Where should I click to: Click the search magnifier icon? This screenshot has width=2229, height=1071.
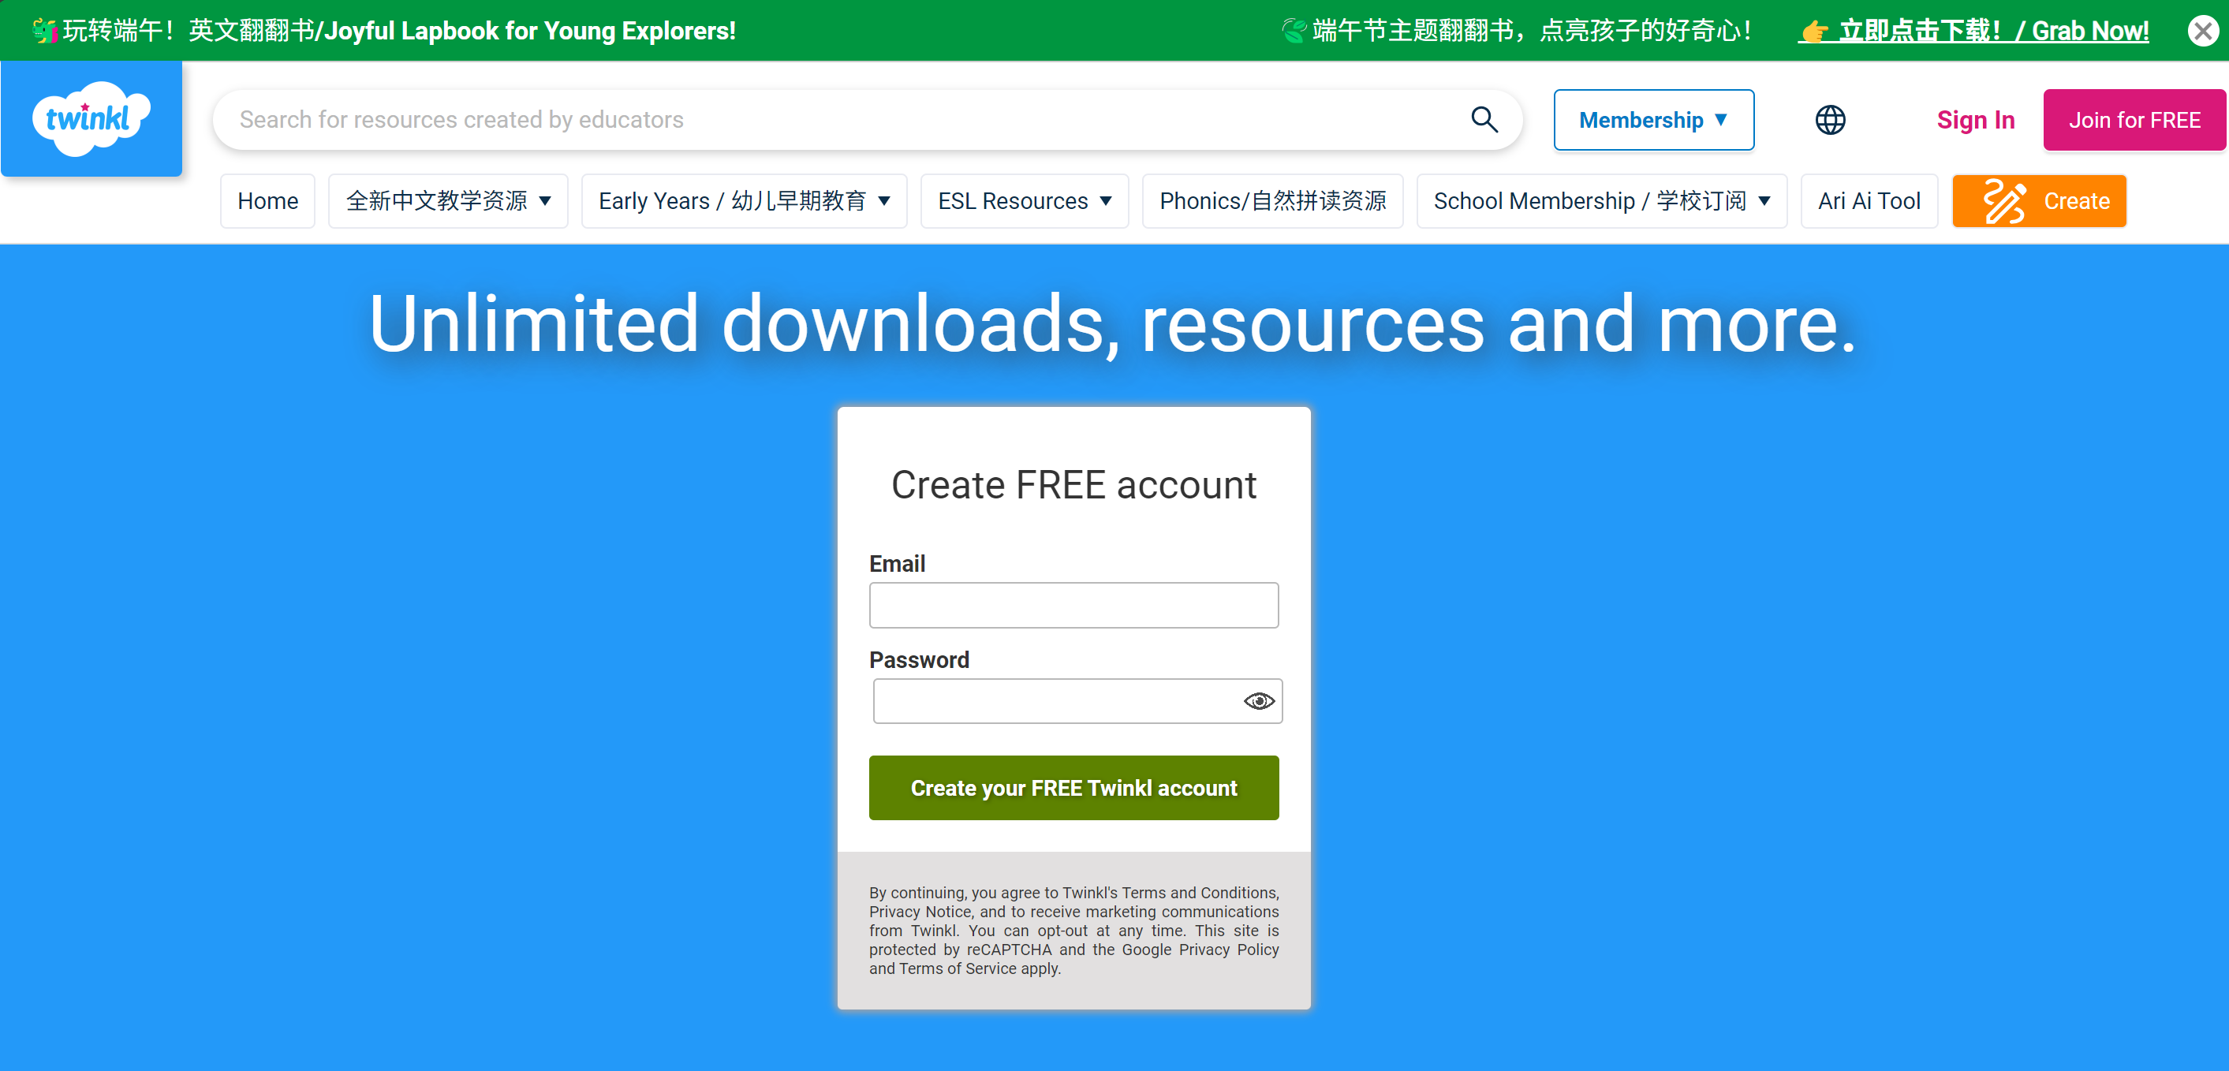pyautogui.click(x=1484, y=119)
